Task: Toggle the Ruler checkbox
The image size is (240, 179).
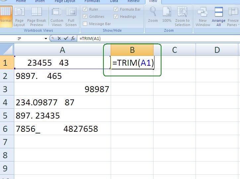Action: tap(85, 9)
